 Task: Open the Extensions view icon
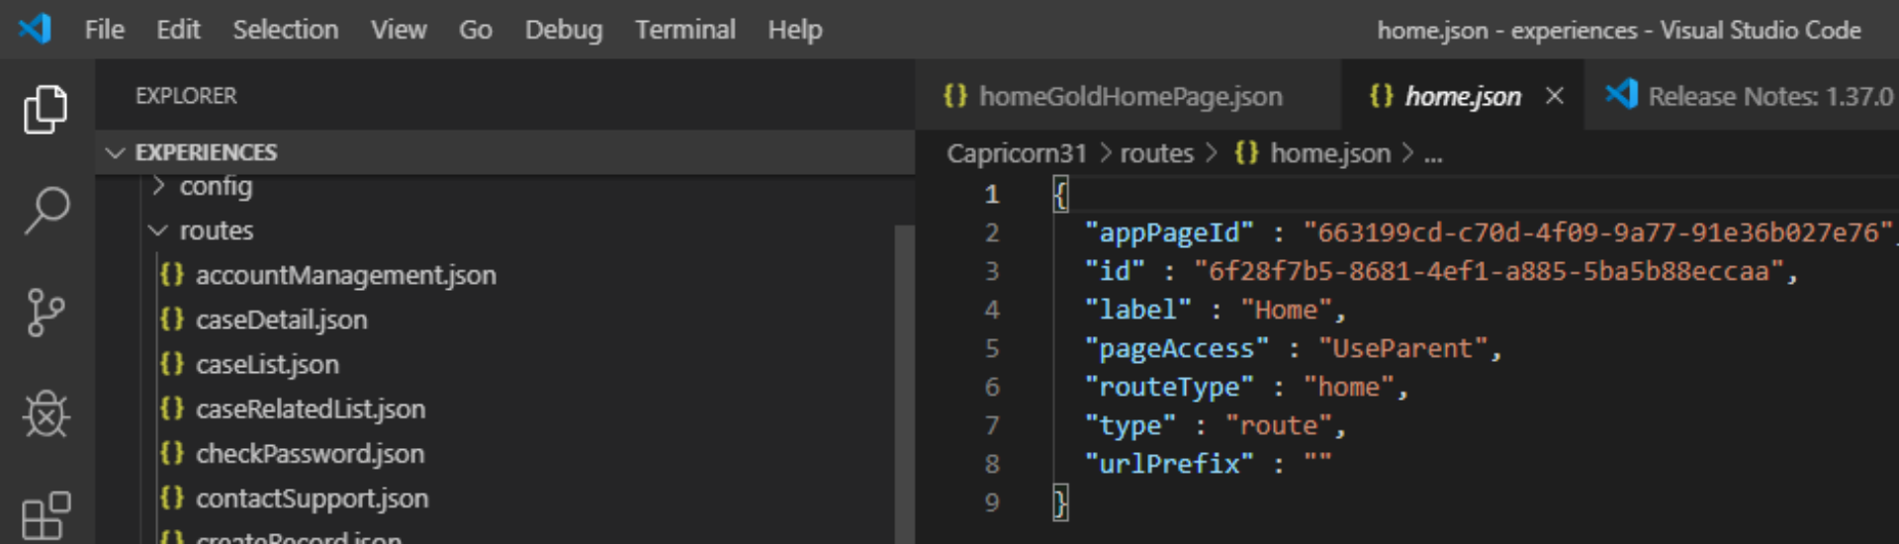45,515
